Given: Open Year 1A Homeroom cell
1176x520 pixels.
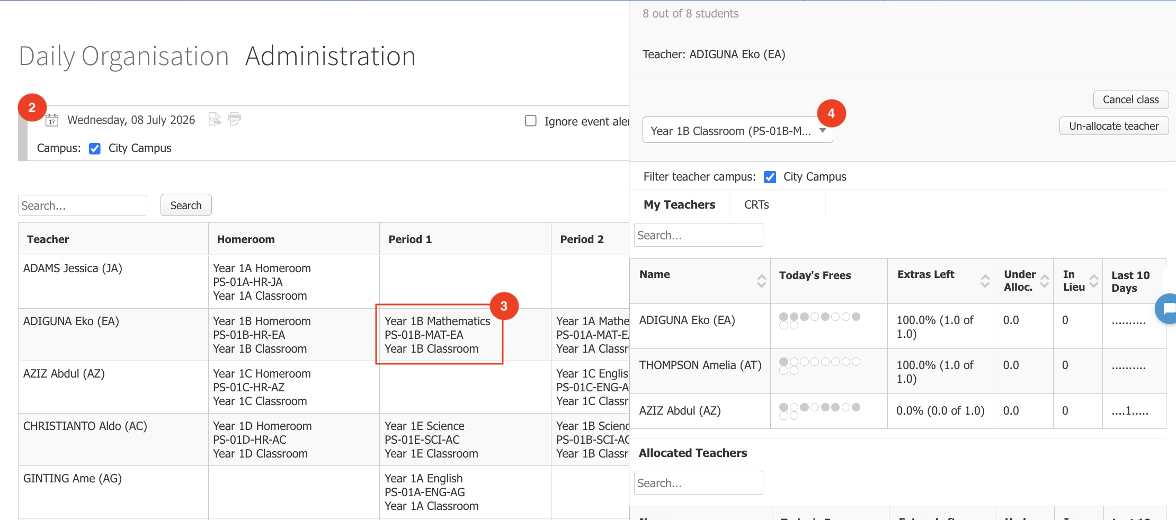Looking at the screenshot, I should pos(294,282).
